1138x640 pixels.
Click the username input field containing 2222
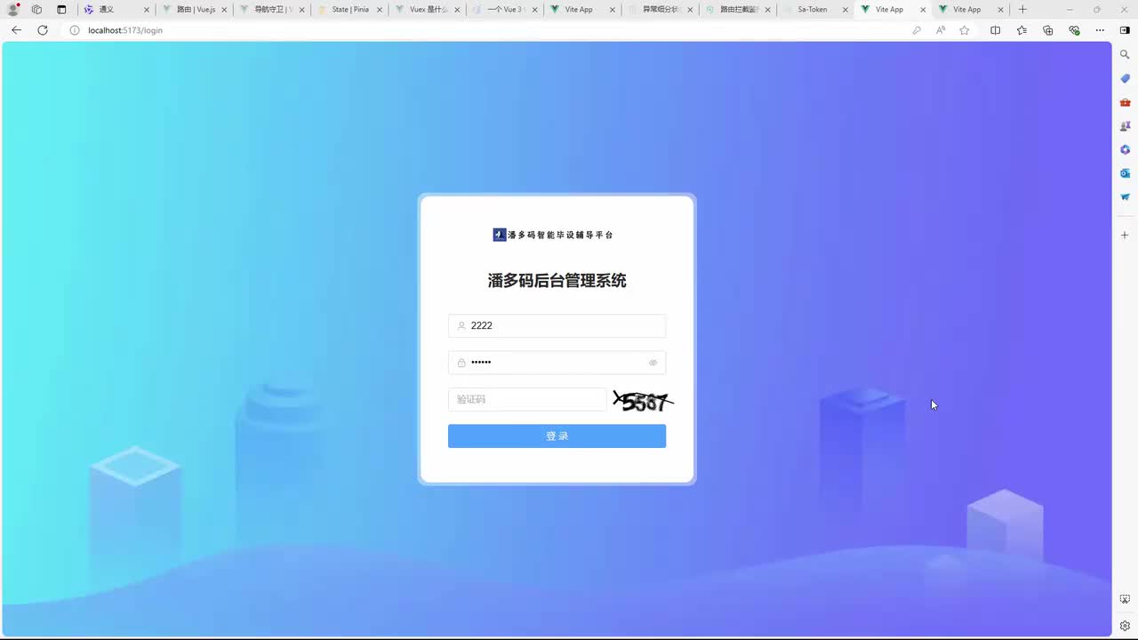557,326
